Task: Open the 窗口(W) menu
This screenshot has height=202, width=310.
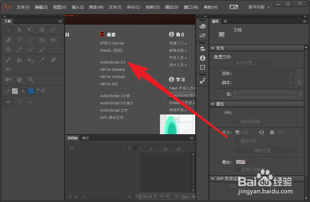Action: coord(191,7)
